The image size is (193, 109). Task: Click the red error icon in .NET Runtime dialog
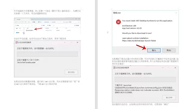coord(118,22)
